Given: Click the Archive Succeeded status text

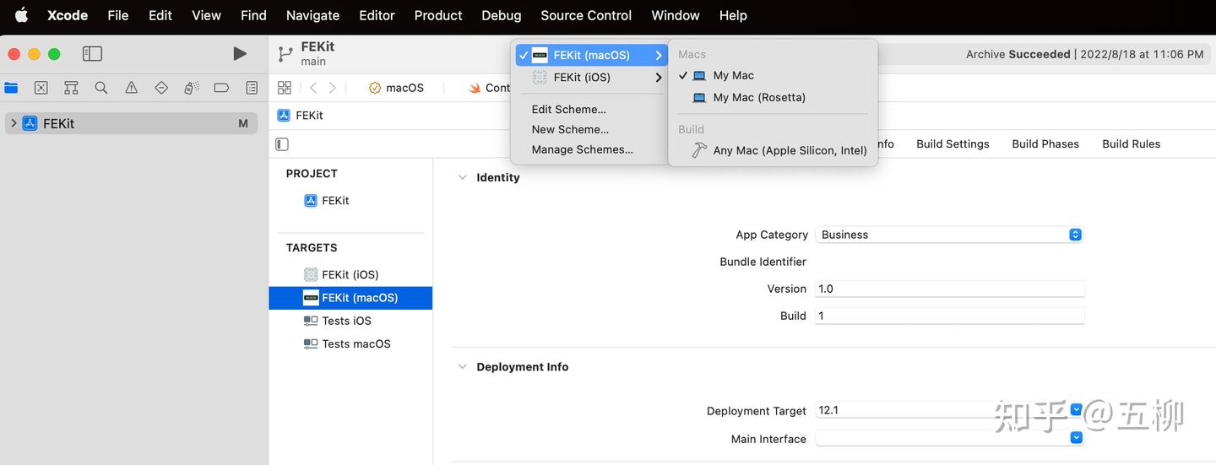Looking at the screenshot, I should pos(1018,54).
